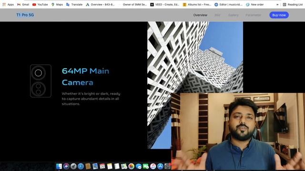Open FaceTime from the Dock
Viewport: 305px width, 171px height.
click(x=146, y=166)
